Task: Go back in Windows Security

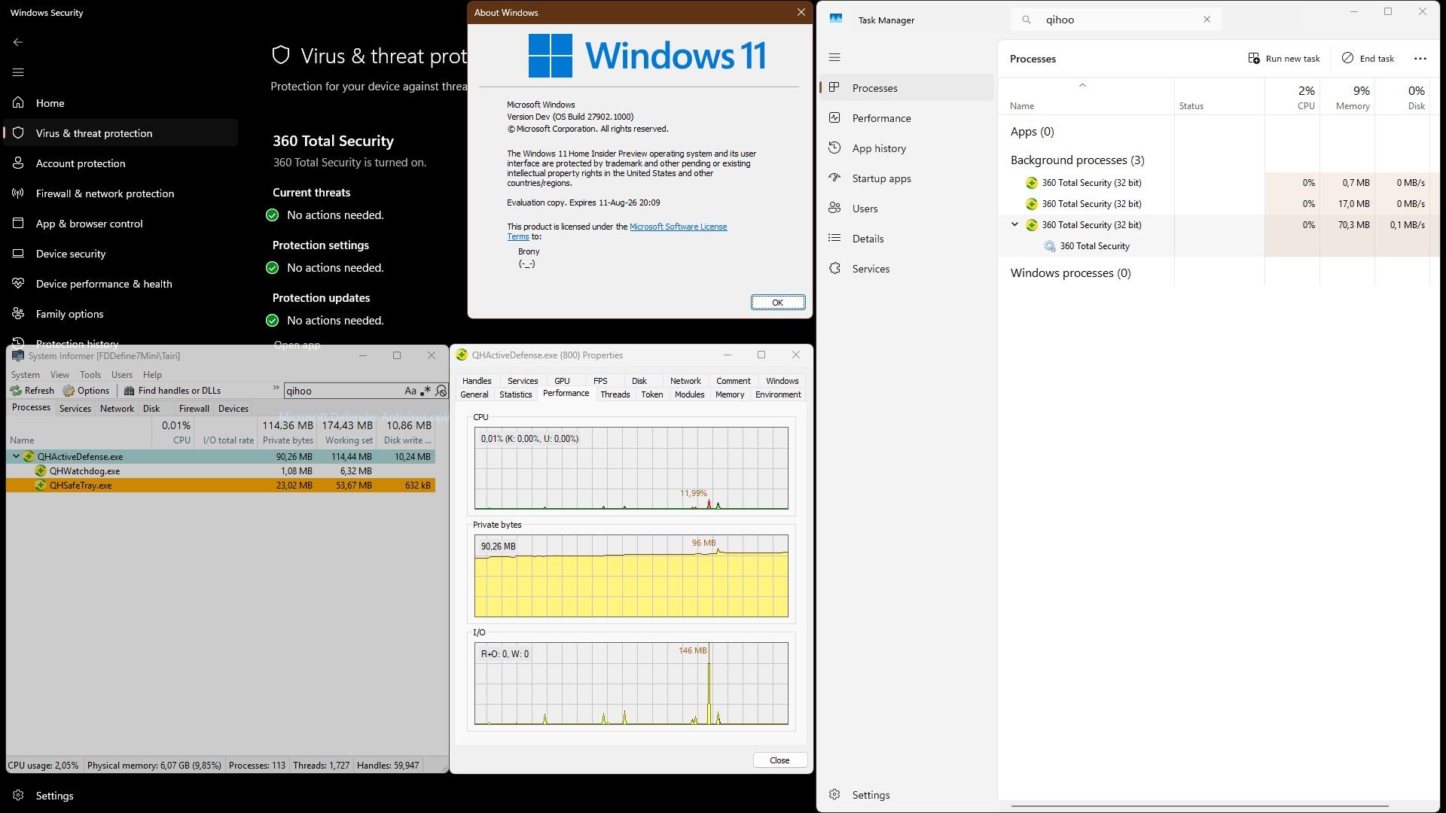Action: tap(18, 42)
